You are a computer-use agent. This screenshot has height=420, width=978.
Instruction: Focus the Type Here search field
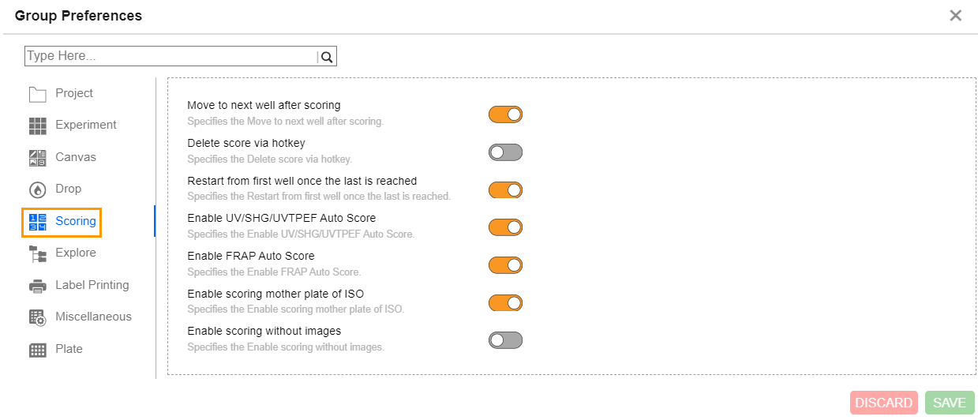pyautogui.click(x=170, y=56)
